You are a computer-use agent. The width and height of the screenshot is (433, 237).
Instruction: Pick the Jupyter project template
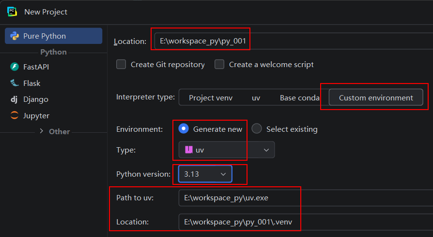36,116
